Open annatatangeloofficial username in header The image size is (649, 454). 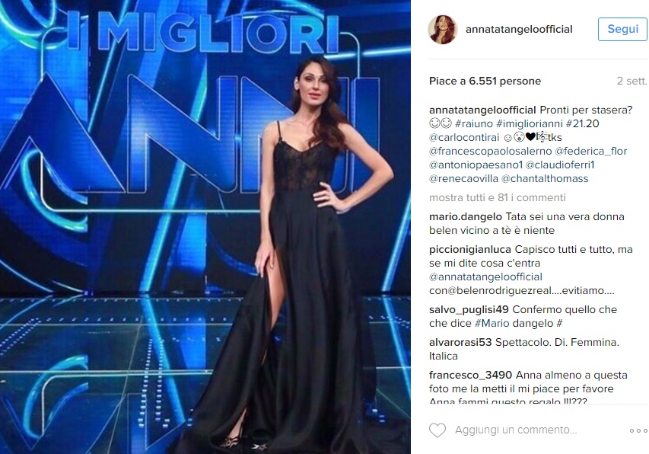[519, 30]
